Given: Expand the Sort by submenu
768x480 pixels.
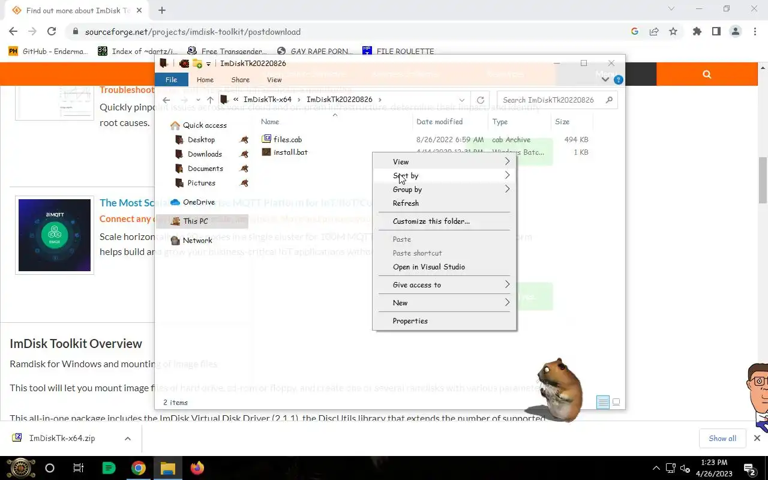Looking at the screenshot, I should pyautogui.click(x=445, y=175).
